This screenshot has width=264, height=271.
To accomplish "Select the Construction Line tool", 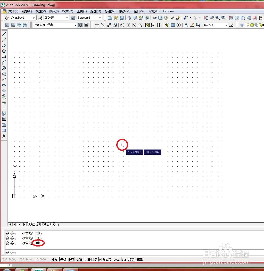I will (x=4, y=39).
